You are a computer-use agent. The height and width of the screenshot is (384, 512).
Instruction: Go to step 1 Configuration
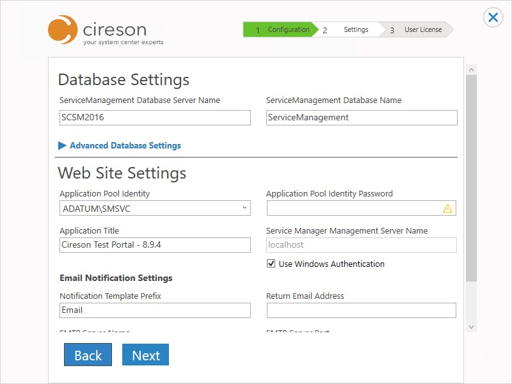(281, 29)
